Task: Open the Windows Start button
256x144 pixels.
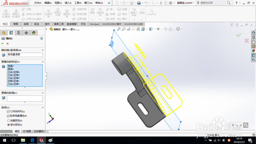Action: coord(4,140)
